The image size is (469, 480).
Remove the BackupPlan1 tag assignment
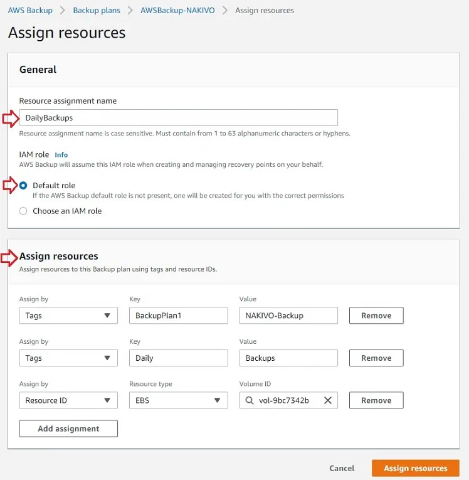click(x=376, y=316)
